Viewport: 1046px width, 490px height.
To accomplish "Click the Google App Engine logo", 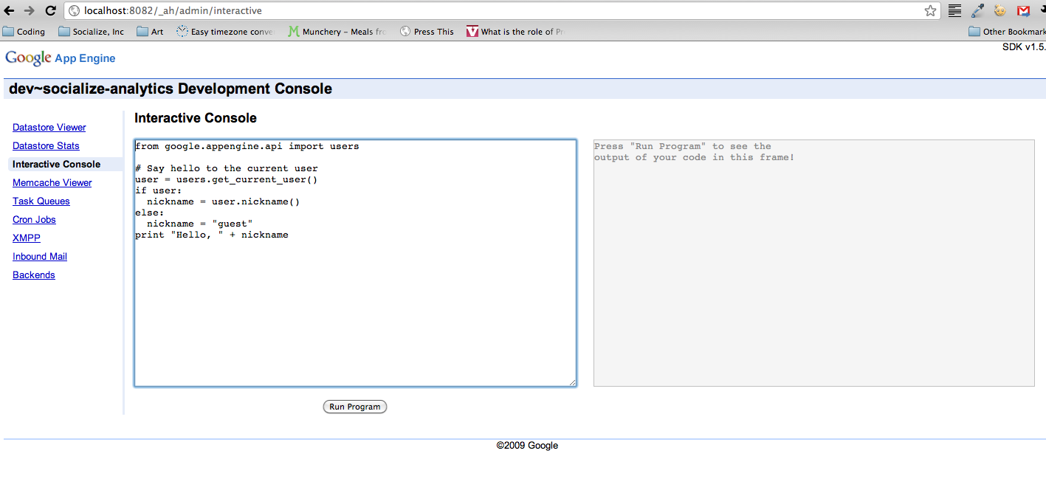I will (x=61, y=58).
